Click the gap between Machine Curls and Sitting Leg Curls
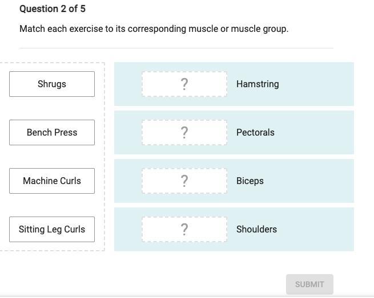Screen dimensions: 374x298 (52, 205)
